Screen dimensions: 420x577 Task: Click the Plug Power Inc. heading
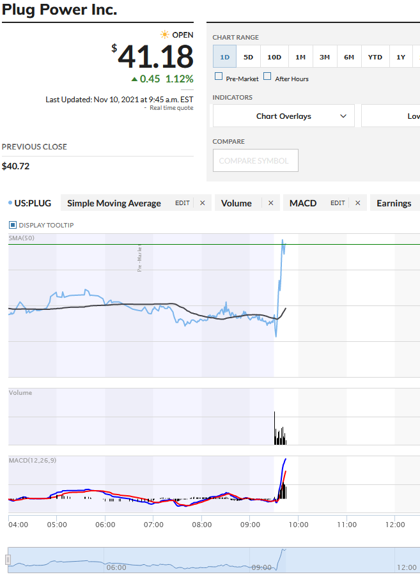tap(59, 9)
